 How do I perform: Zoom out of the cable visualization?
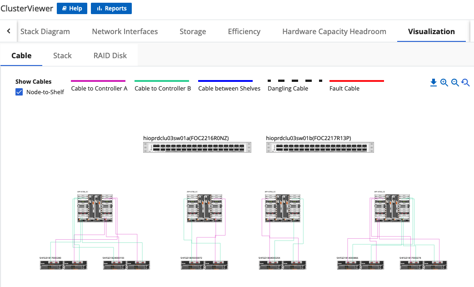[455, 82]
